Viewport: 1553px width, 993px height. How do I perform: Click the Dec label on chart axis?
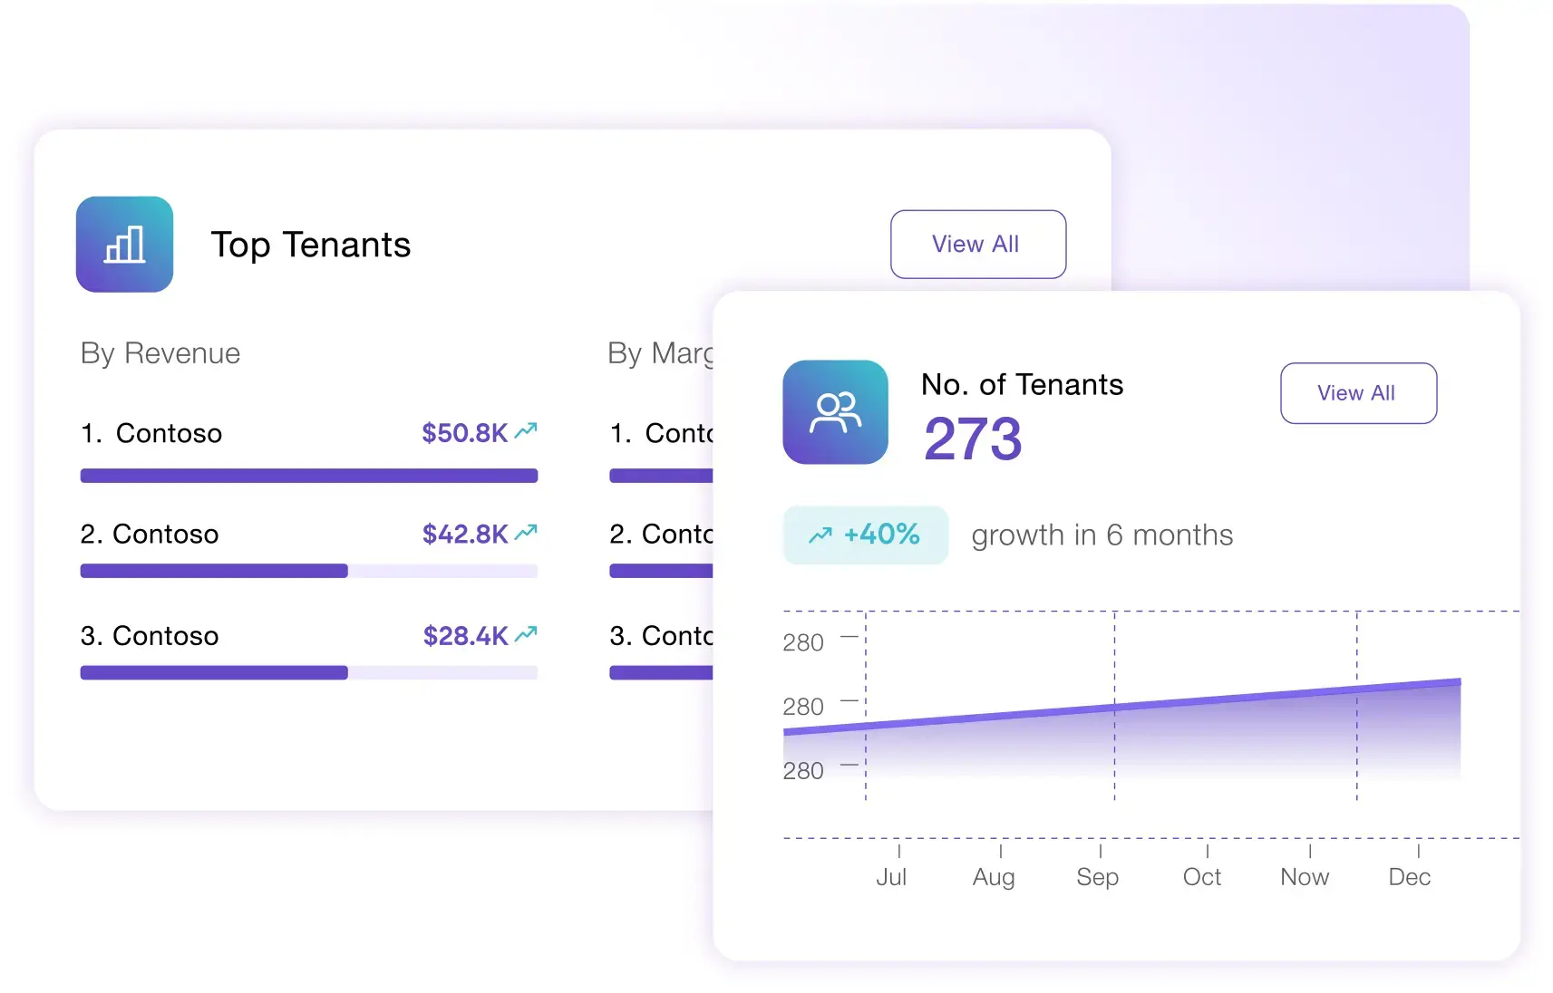(x=1410, y=877)
